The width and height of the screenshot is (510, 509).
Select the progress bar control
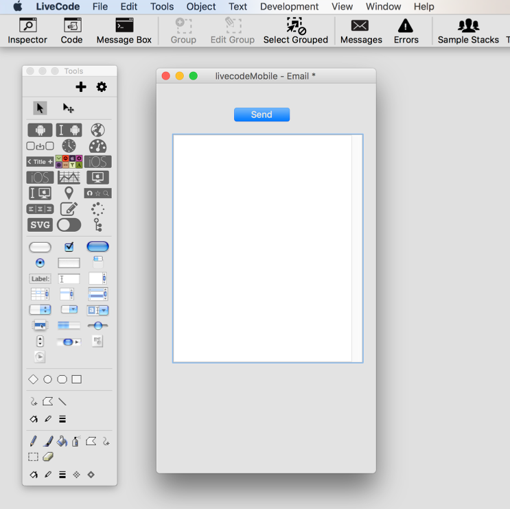click(x=69, y=325)
